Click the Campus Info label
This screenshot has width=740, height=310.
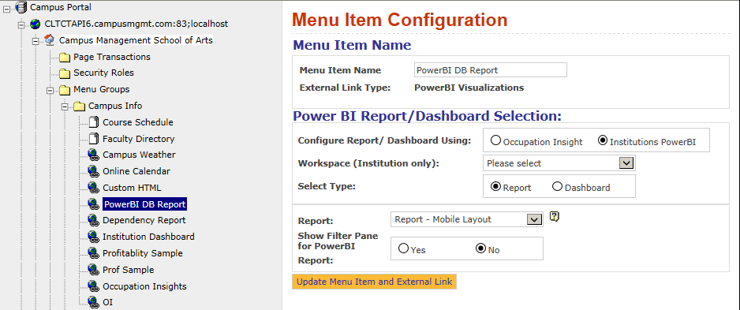tap(116, 106)
